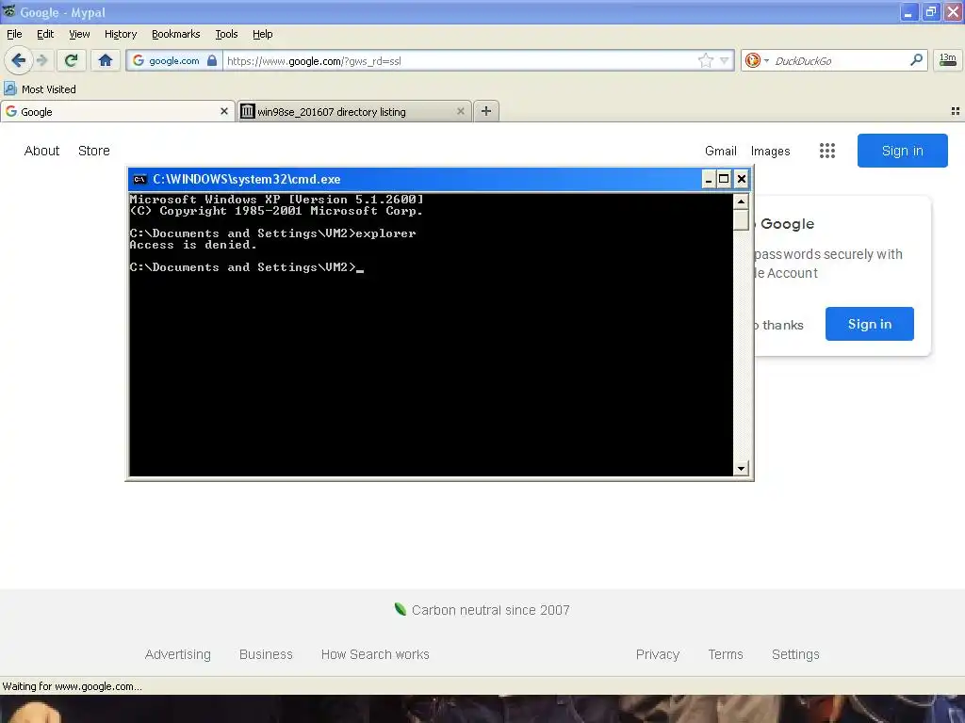Close the win98se_201607 directory listing tab
The image size is (965, 723).
(460, 111)
